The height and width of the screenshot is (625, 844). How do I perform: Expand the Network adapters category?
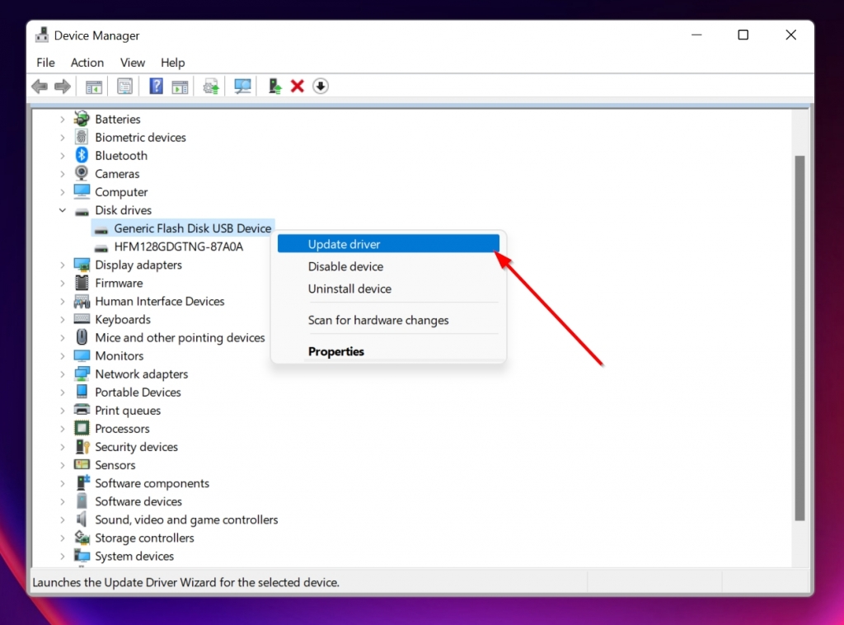63,374
